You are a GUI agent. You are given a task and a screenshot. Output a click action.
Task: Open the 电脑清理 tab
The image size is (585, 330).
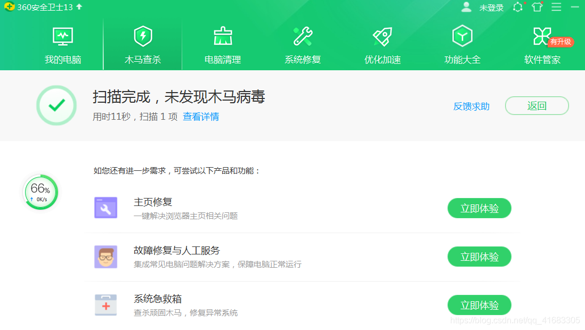coord(223,46)
